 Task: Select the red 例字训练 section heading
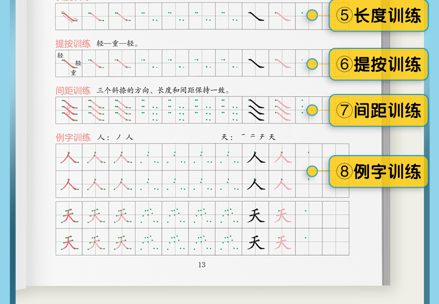tap(73, 137)
